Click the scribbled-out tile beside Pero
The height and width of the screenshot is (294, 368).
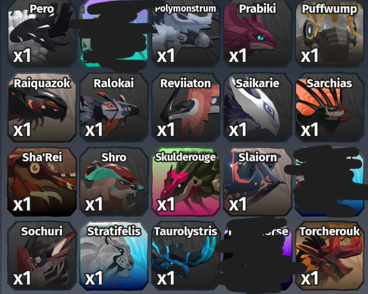coord(114,33)
